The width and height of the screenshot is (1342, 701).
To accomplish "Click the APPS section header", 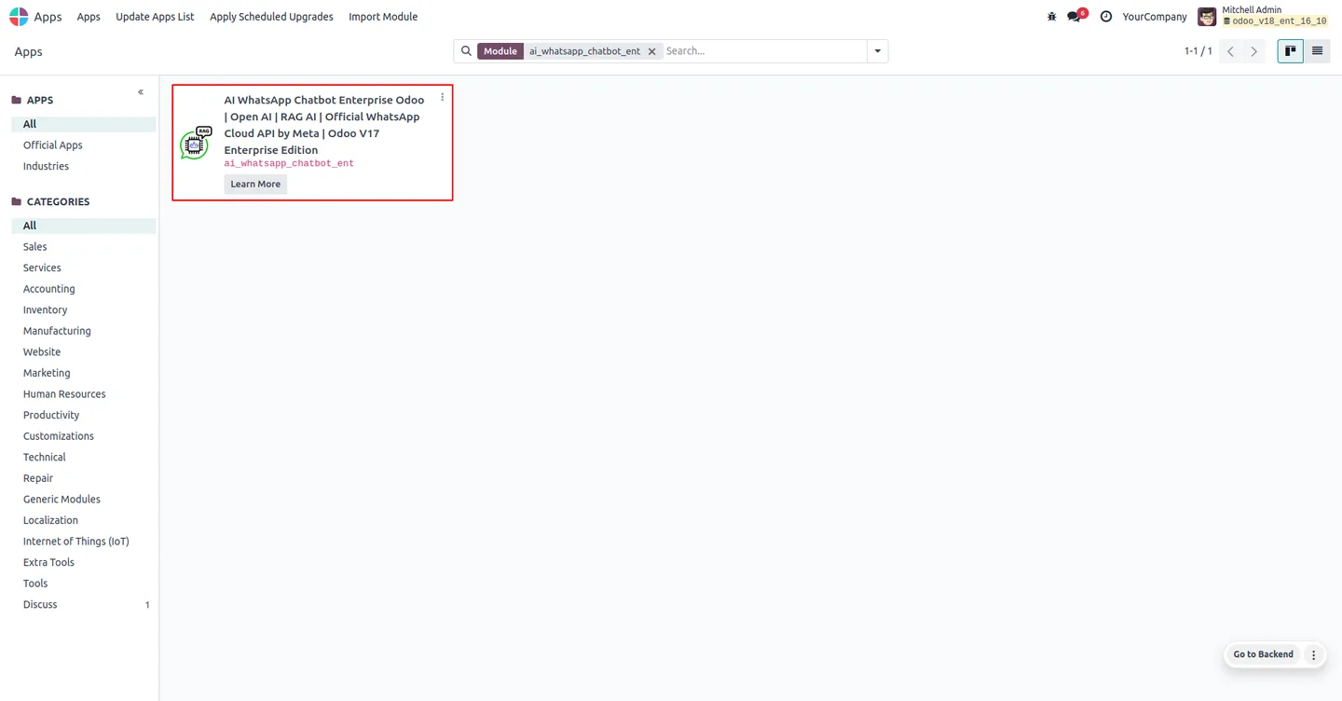I will [x=33, y=100].
